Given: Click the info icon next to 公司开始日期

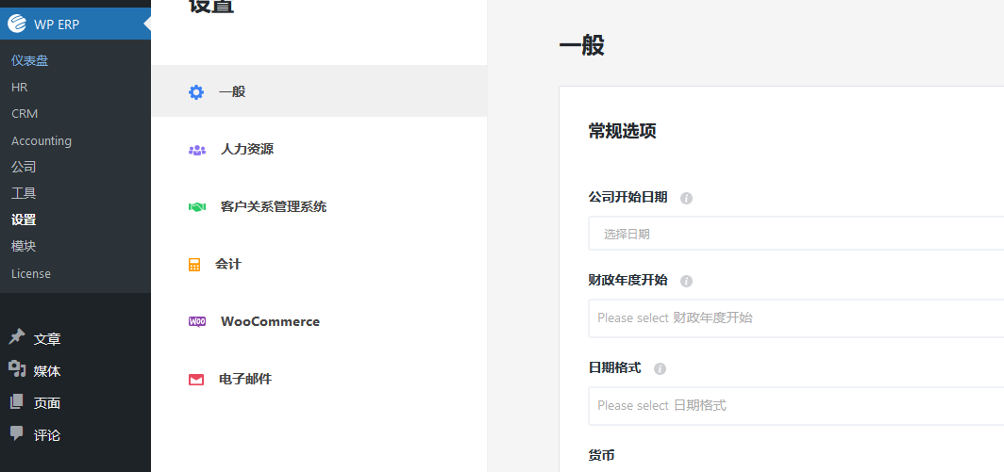Looking at the screenshot, I should pos(686,198).
